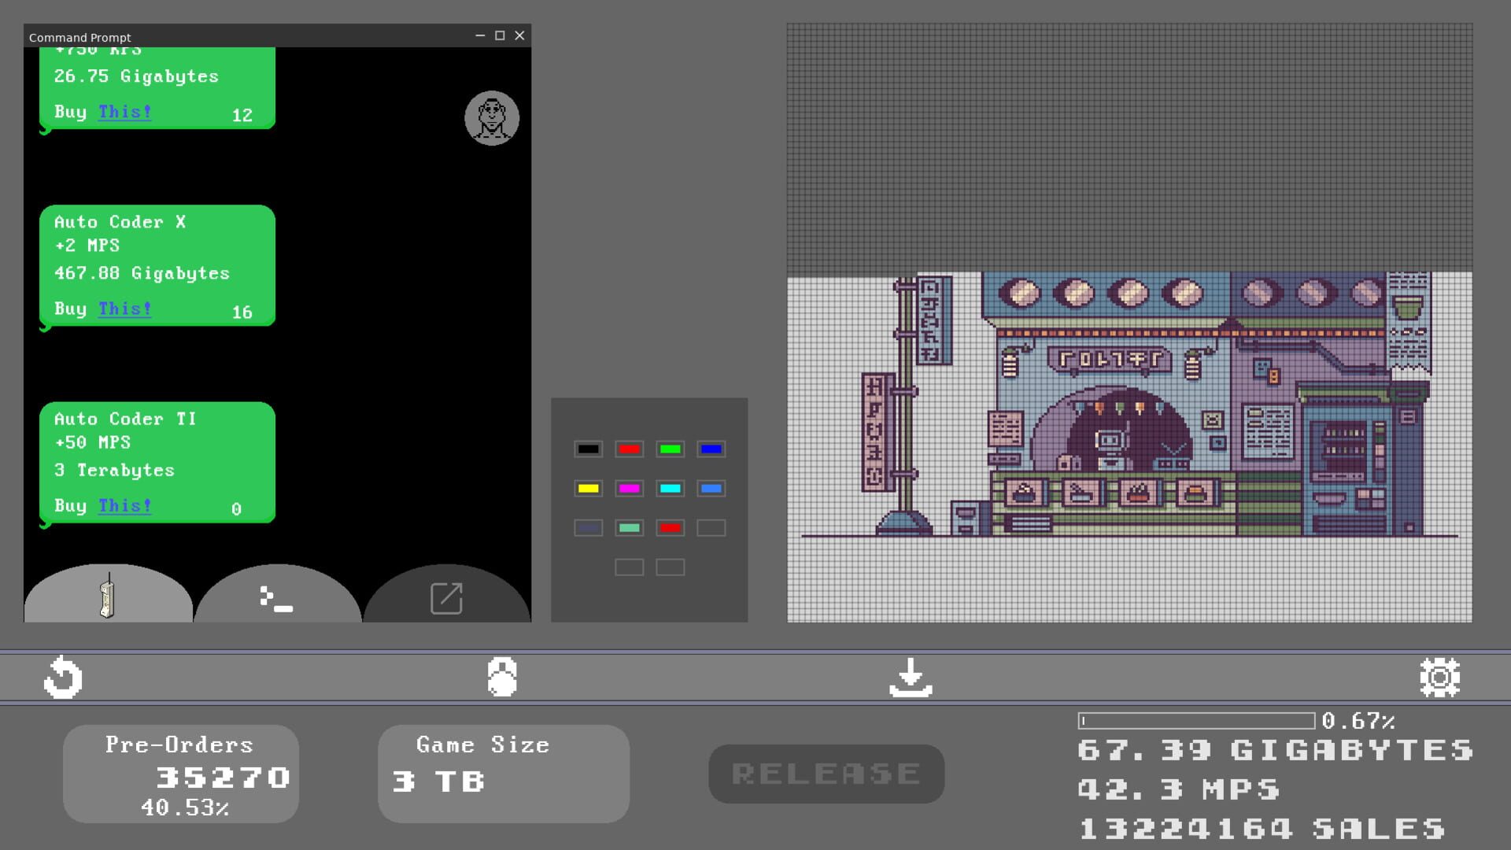1511x850 pixels.
Task: Click the undo circular arrow icon
Action: [62, 676]
